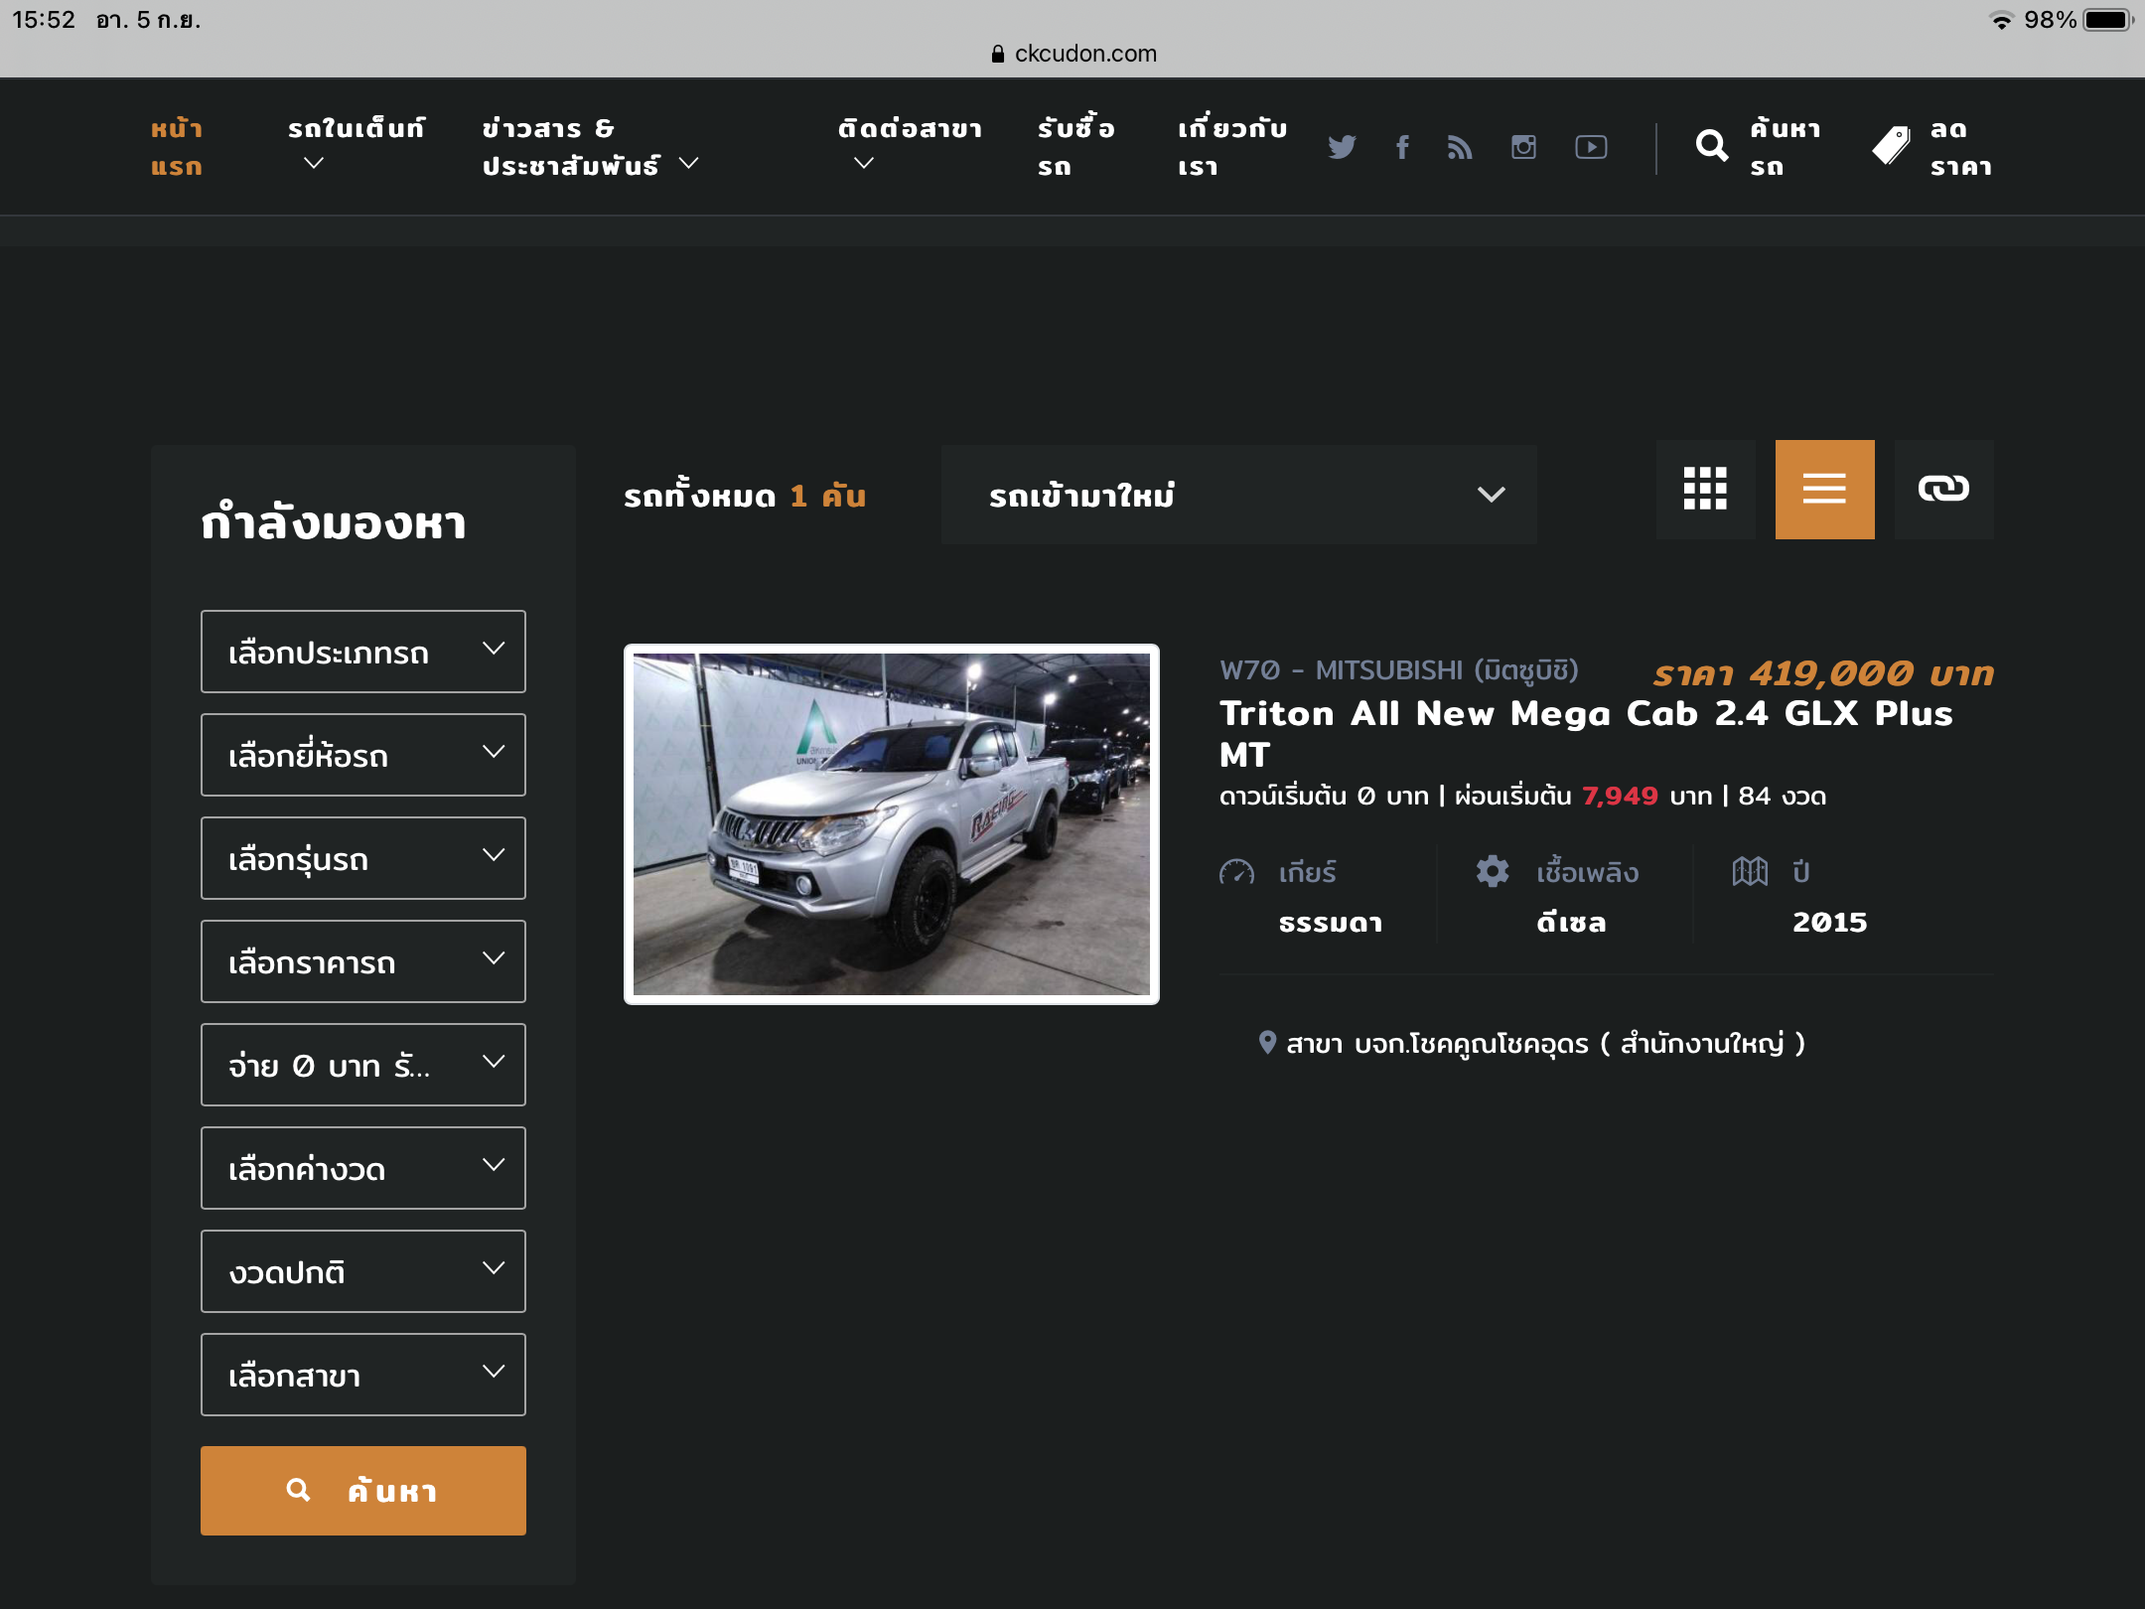Expand the เลือกยี่ห้อรถ dropdown
Image resolution: width=2145 pixels, height=1609 pixels.
point(362,755)
